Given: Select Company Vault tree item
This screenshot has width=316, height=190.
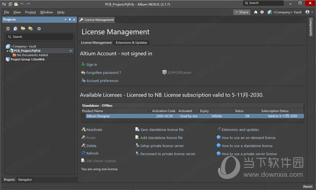Looking at the screenshot, I should point(23,46).
